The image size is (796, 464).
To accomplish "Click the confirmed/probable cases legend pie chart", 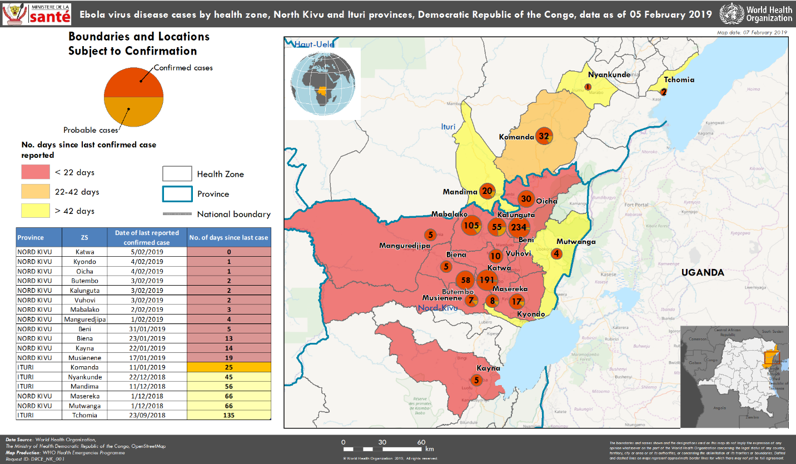I will [134, 97].
